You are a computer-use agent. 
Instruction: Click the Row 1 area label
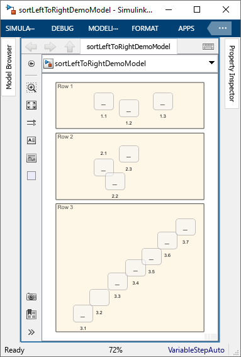pos(65,86)
